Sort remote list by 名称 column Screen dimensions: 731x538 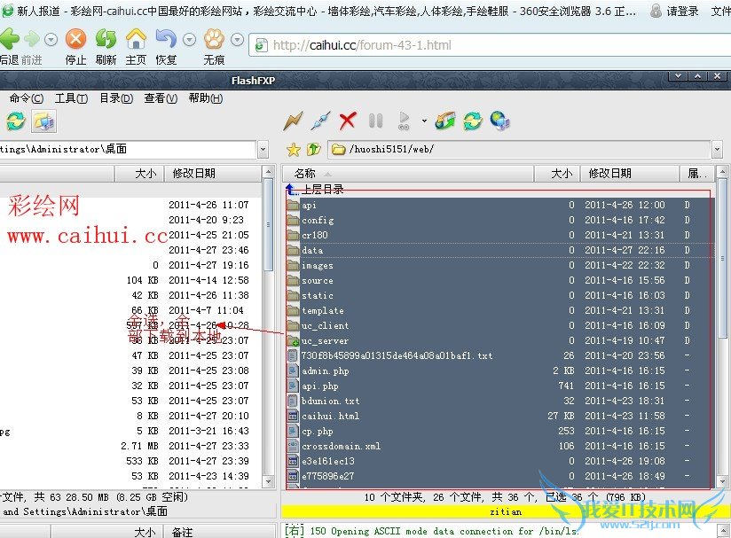click(408, 174)
